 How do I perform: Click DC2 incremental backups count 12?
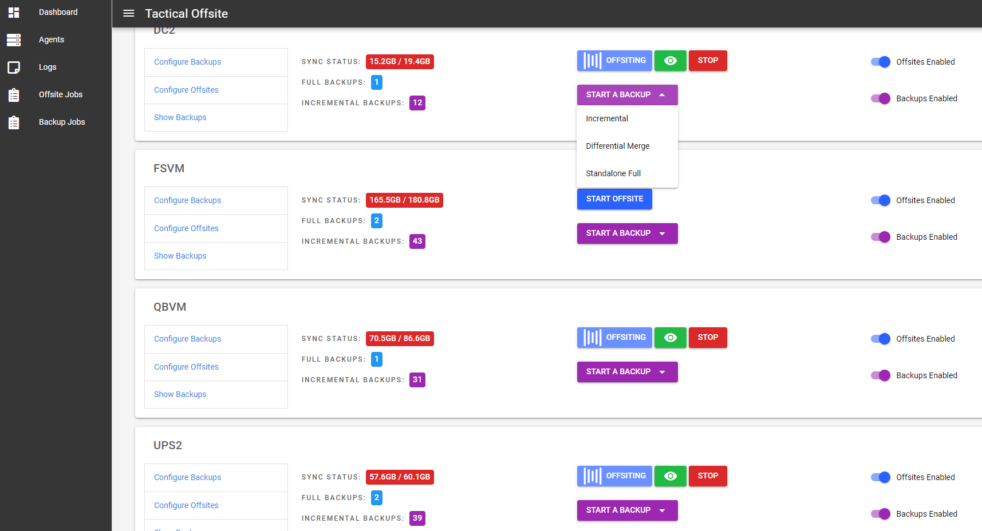[417, 103]
